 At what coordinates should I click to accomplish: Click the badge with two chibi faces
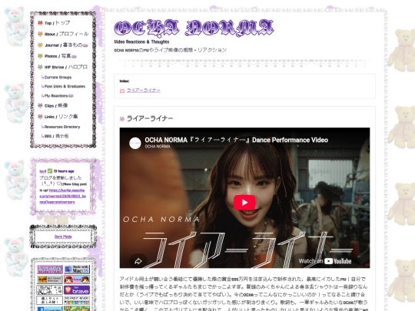coord(77,280)
